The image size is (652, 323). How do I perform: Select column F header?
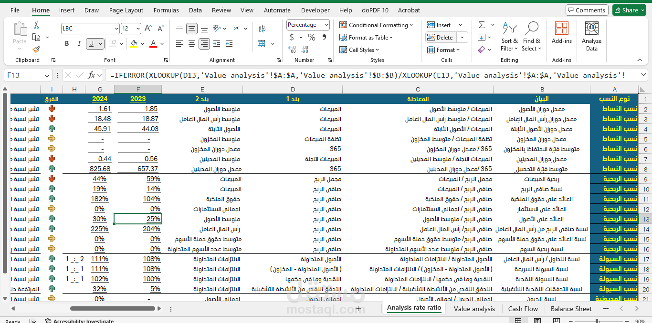[138, 89]
